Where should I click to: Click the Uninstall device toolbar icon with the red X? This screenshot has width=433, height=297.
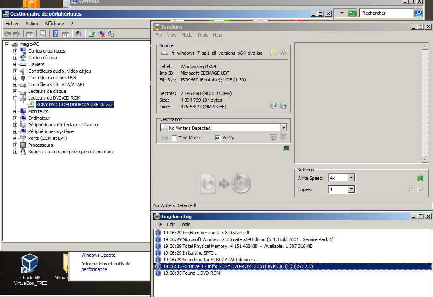(101, 34)
